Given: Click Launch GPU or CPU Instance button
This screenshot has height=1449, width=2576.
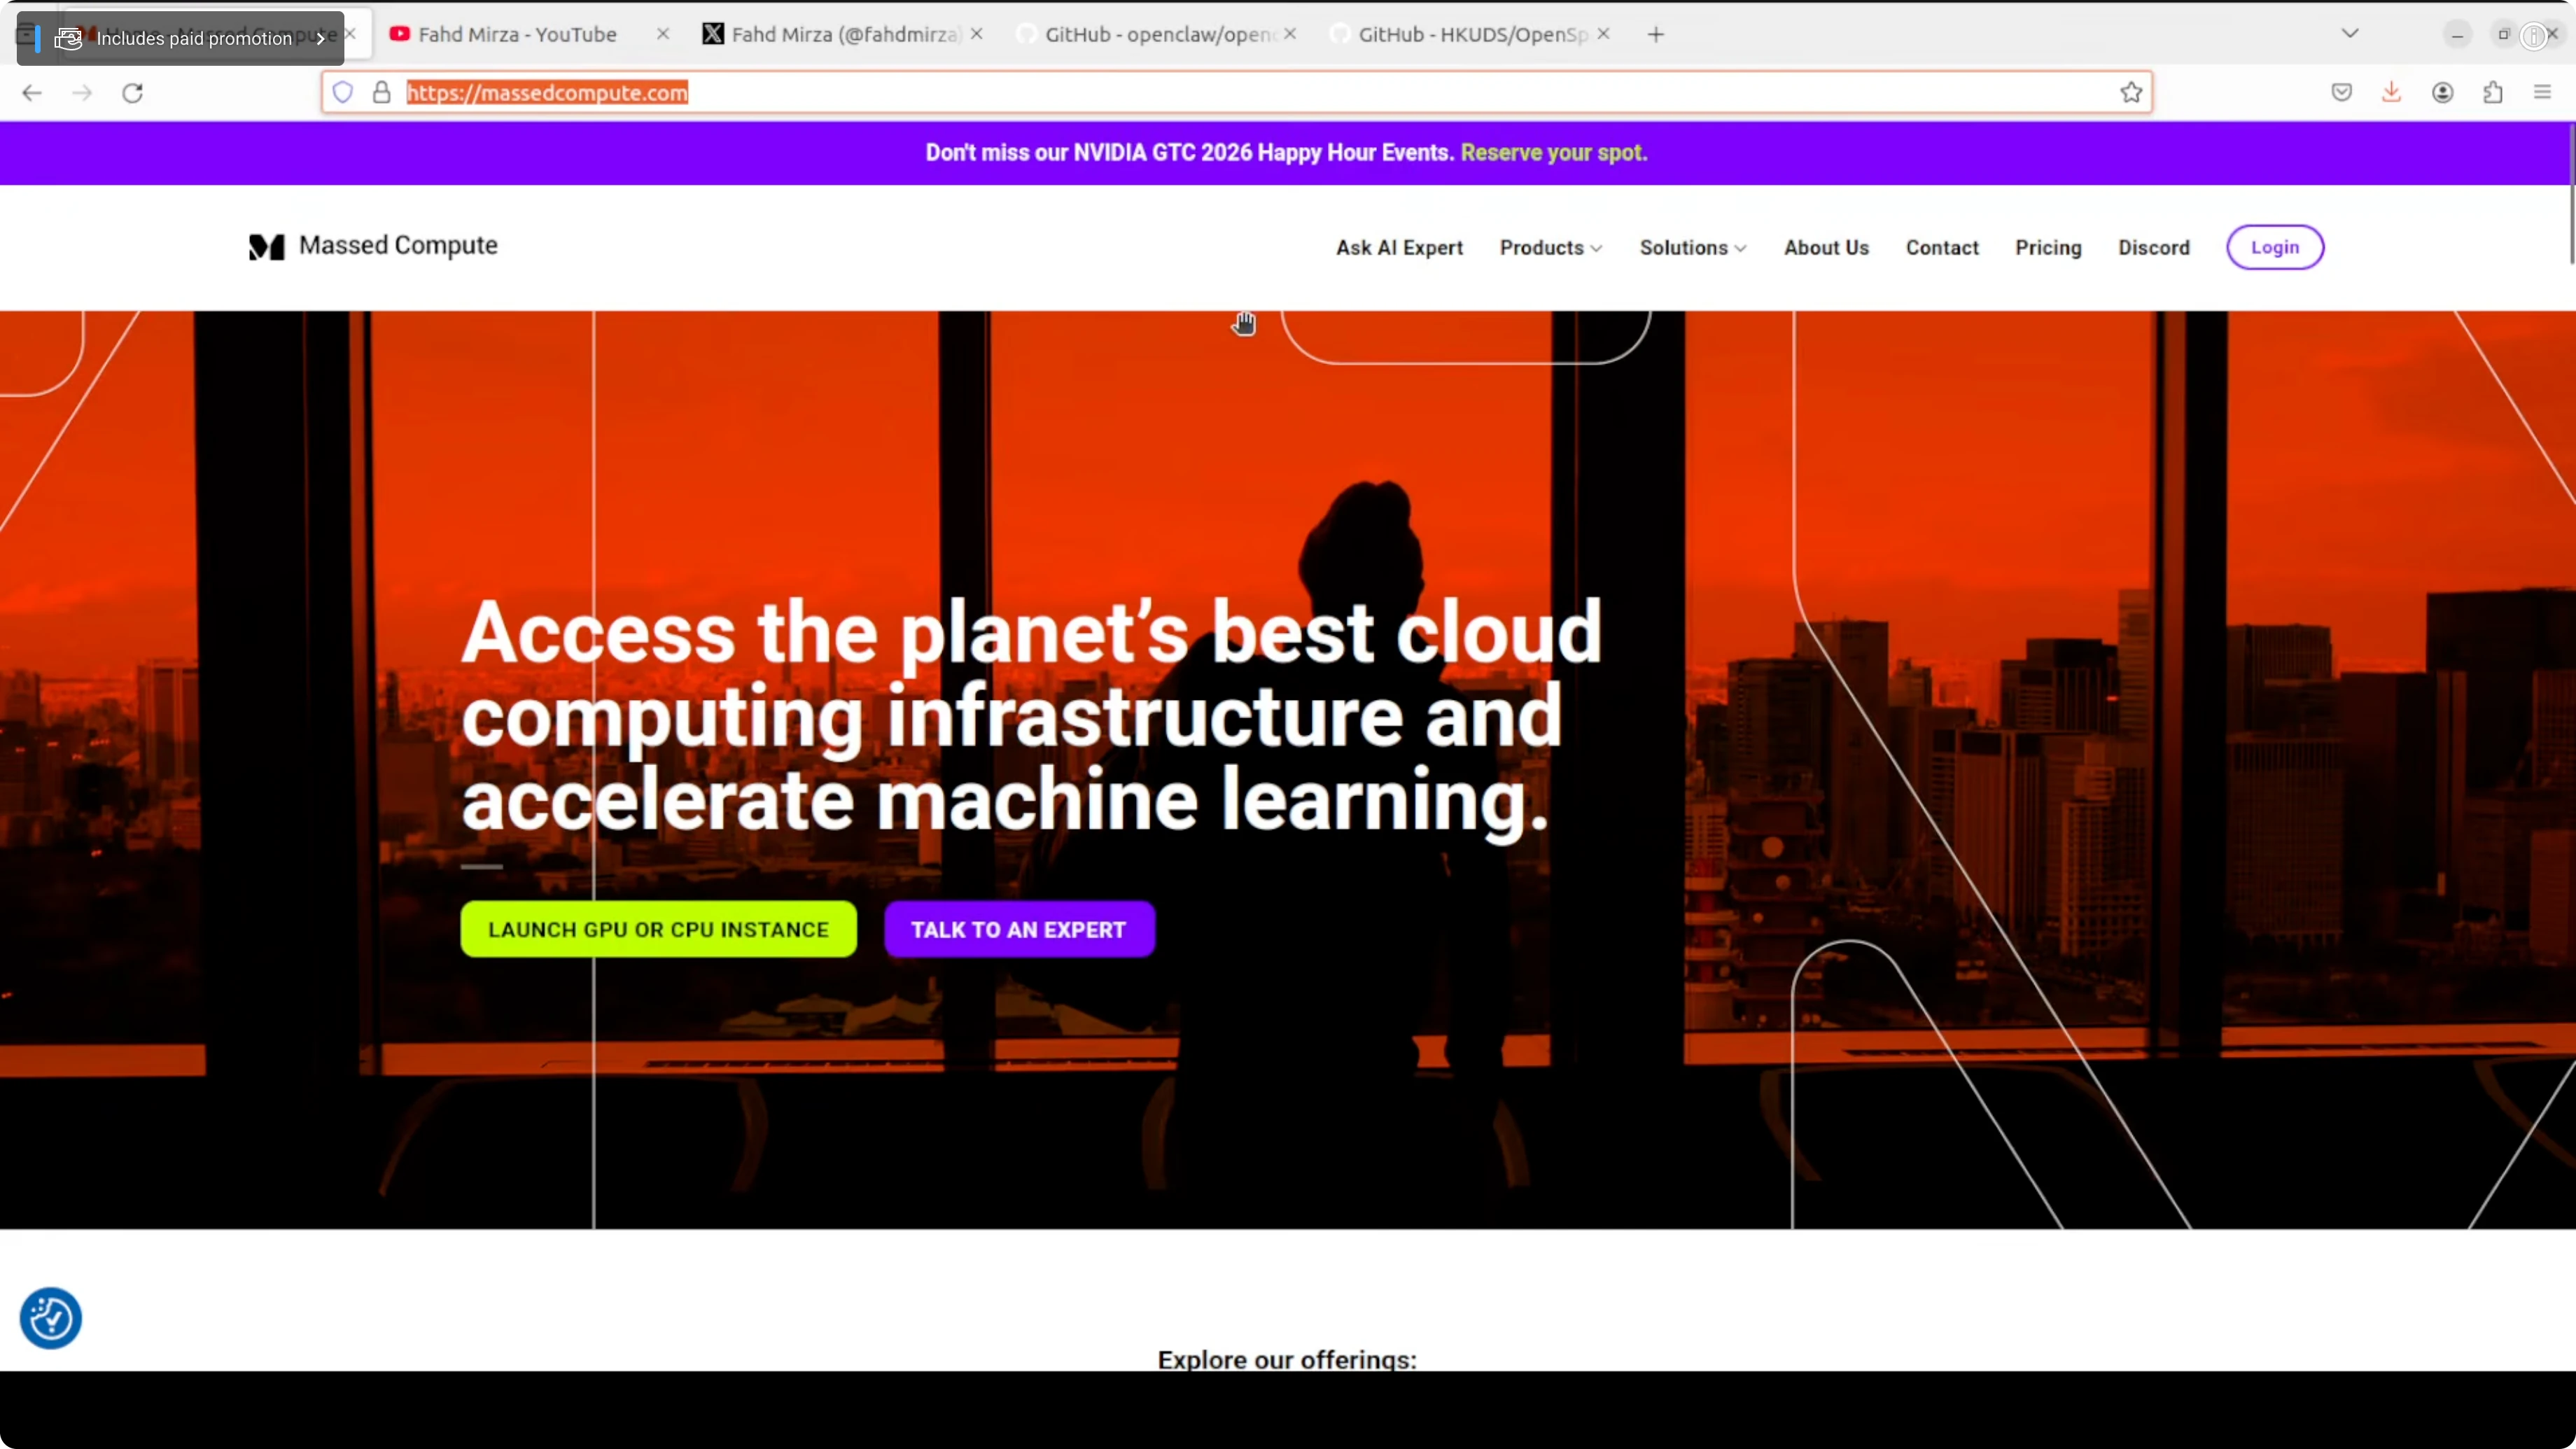Looking at the screenshot, I should 658,929.
